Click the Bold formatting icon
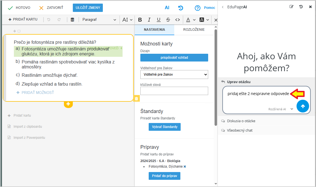The width and height of the screenshot is (316, 187). point(140,20)
